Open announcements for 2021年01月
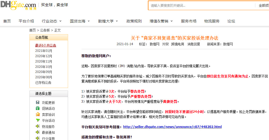This screenshot has height=140, width=269. tap(44, 51)
